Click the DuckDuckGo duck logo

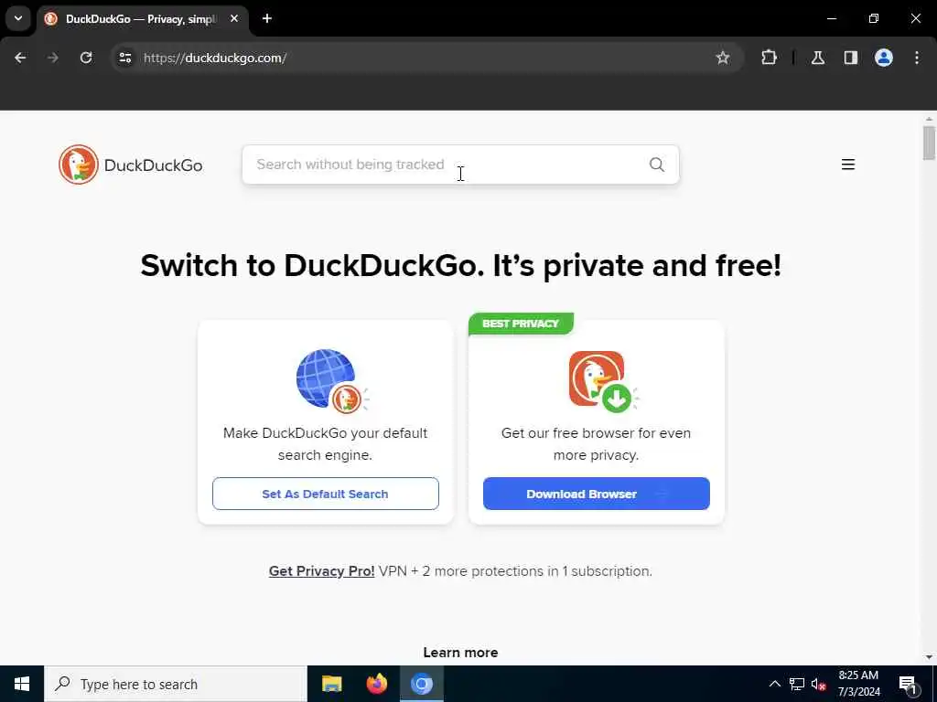point(79,165)
